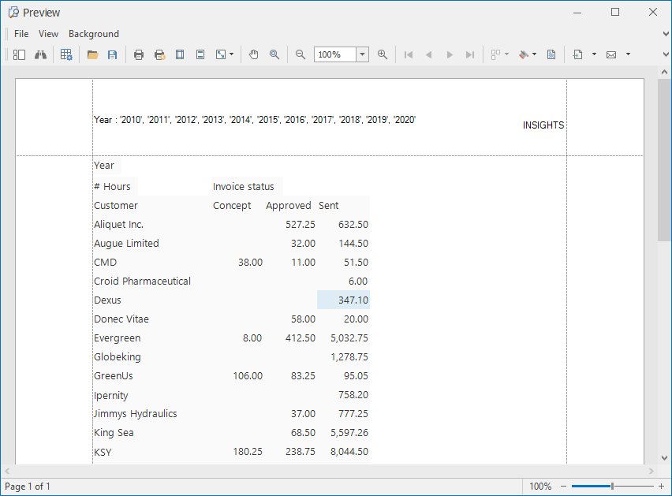Select the highlighted Dexus 347.10 cell
This screenshot has width=672, height=496.
tap(343, 300)
